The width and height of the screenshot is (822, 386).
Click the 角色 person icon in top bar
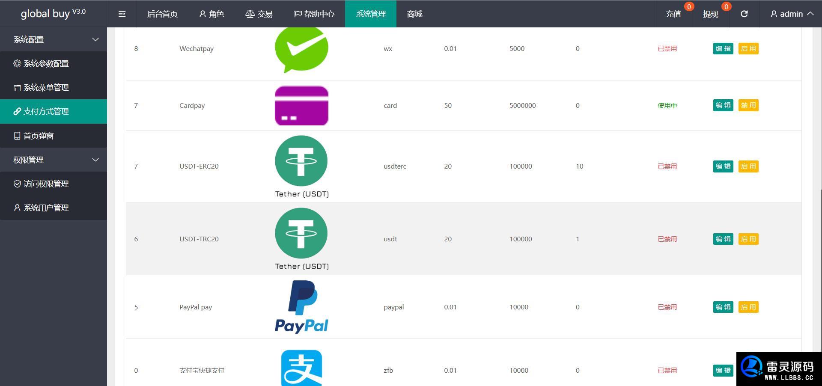pos(203,14)
